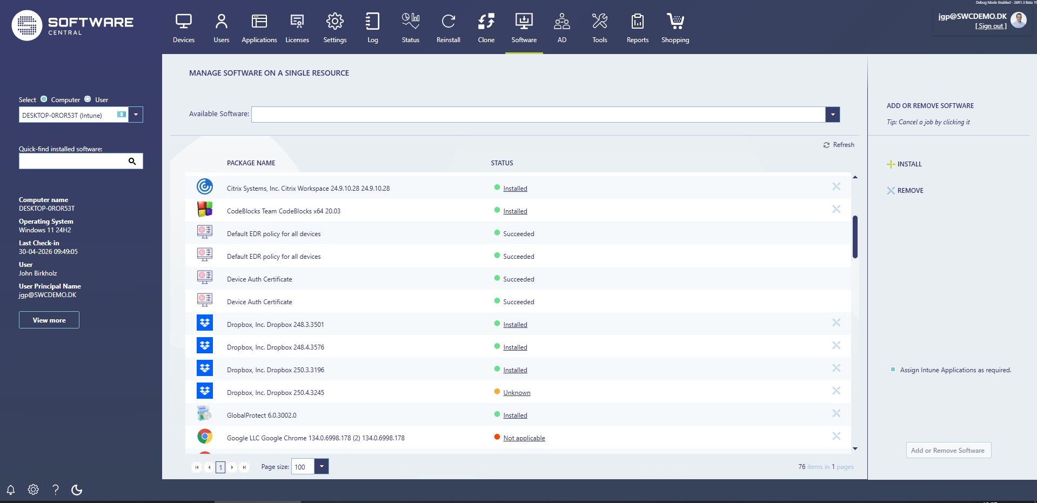Click Not applicable status for Google Chrome

(524, 438)
